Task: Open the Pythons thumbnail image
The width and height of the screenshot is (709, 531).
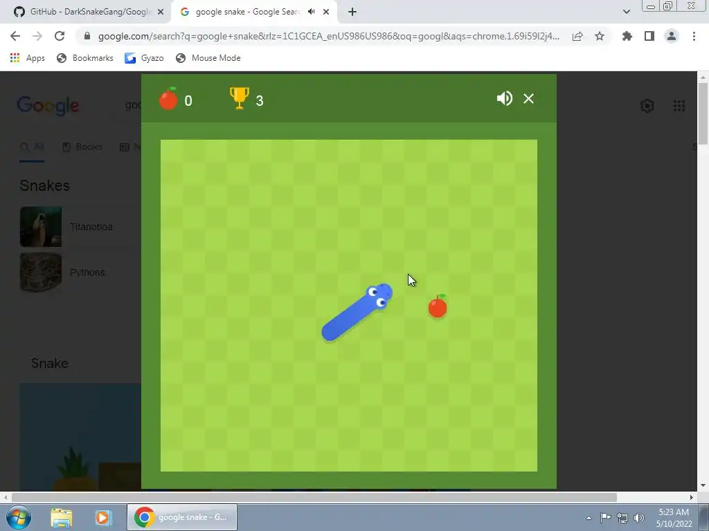Action: pyautogui.click(x=41, y=272)
